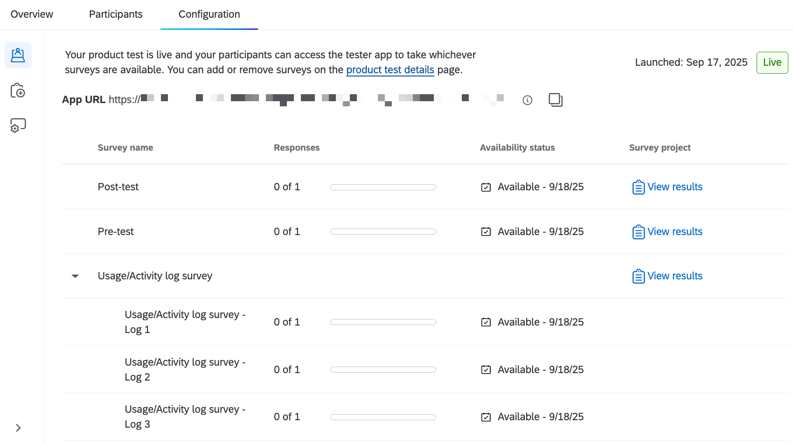Click the calendar-check icon beside Pre-test availability
The image size is (793, 444).
pos(486,231)
